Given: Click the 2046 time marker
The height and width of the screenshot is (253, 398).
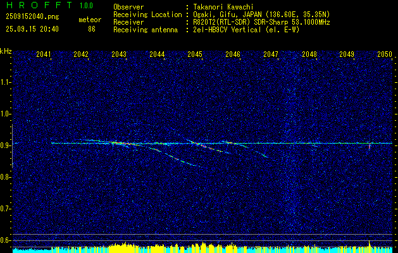Looking at the screenshot, I should pyautogui.click(x=233, y=54).
